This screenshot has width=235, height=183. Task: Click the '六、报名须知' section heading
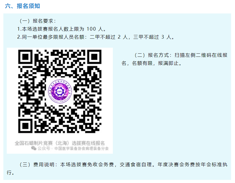(x=23, y=6)
